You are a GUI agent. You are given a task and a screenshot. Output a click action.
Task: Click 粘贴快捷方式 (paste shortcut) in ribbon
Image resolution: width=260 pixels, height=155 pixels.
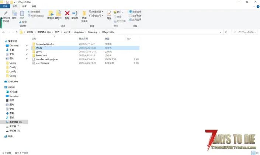coord(36,16)
